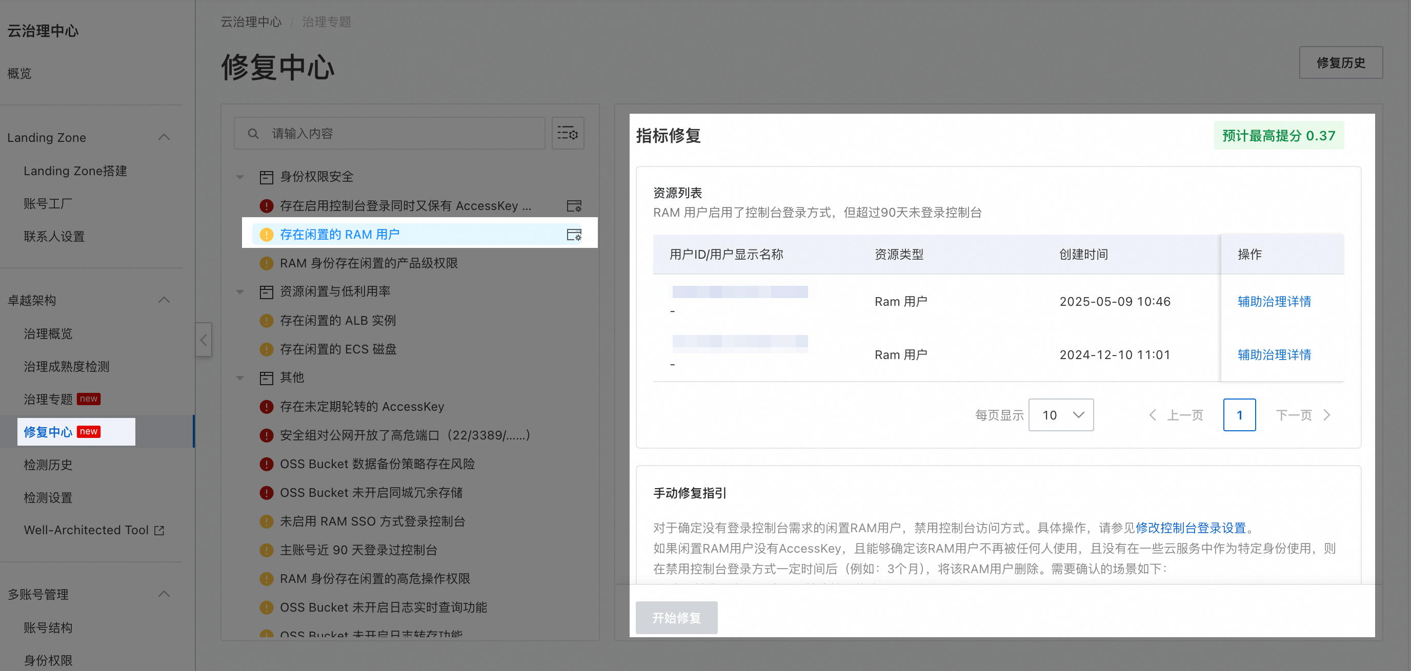The height and width of the screenshot is (671, 1411).
Task: Click config icon on 存在闲置的 RAM 用户 row
Action: [x=574, y=234]
